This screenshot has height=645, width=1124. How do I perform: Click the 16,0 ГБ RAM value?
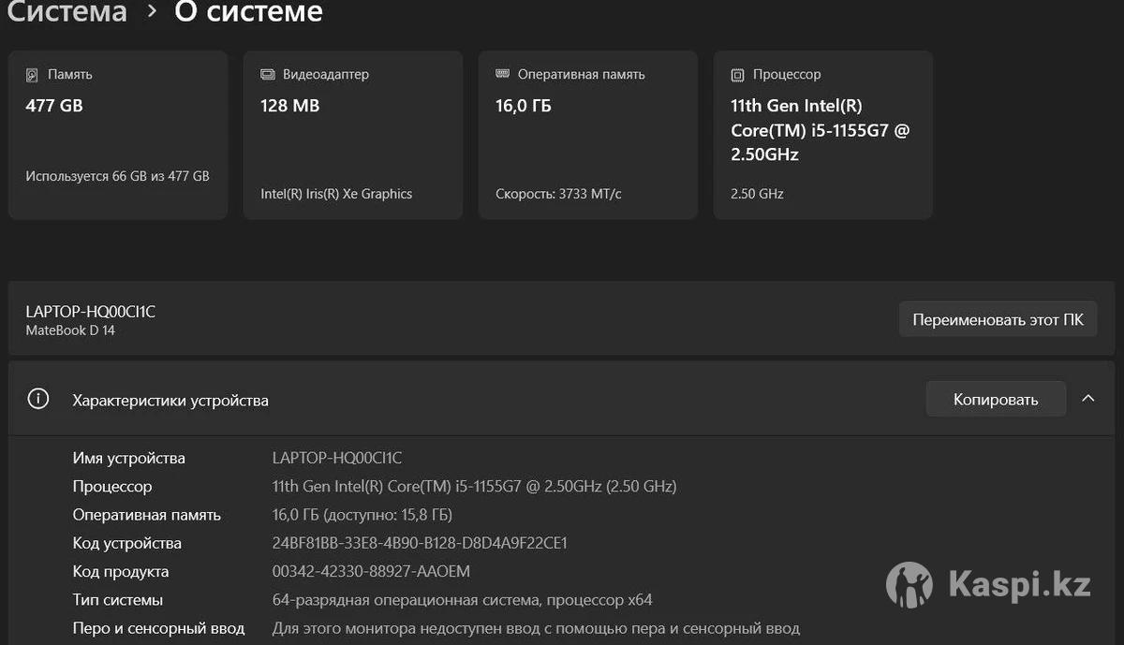tap(524, 106)
